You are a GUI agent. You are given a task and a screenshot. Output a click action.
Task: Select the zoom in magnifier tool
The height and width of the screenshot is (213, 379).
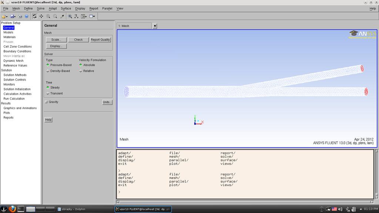[x=48, y=16]
